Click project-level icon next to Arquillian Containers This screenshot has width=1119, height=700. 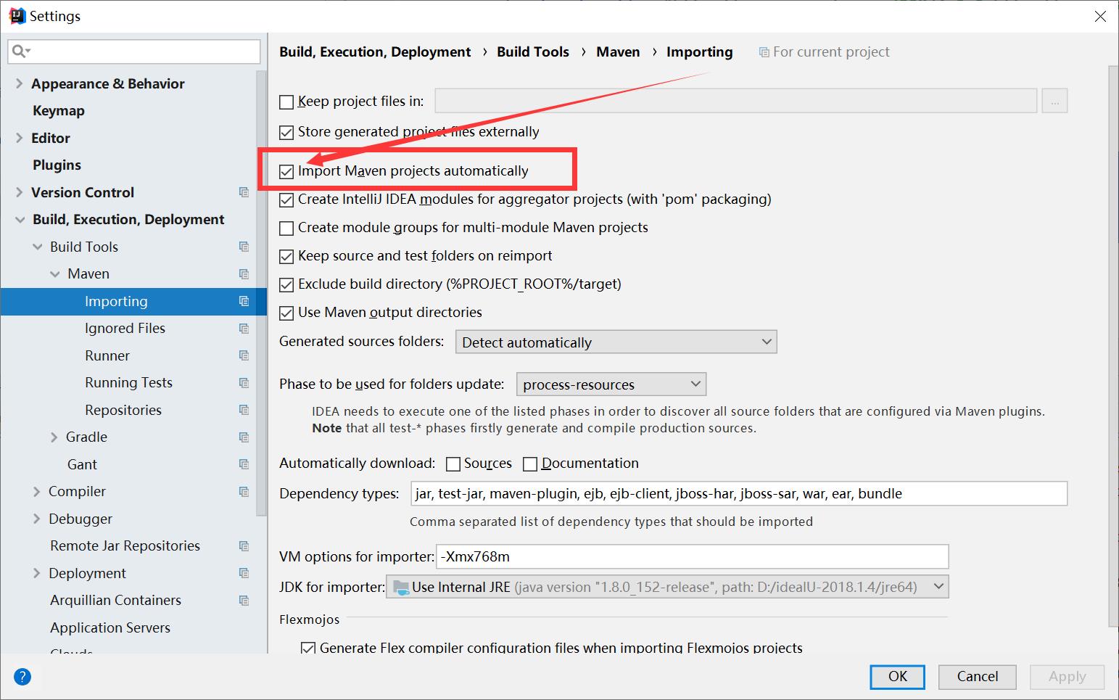244,601
